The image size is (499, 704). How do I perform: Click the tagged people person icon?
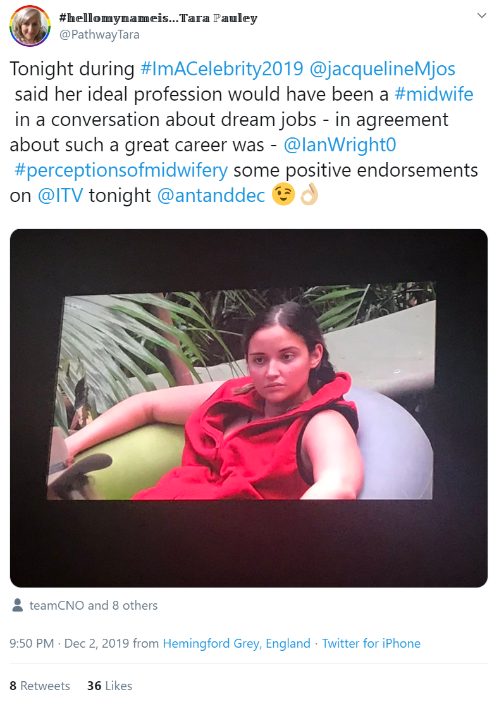click(x=18, y=605)
